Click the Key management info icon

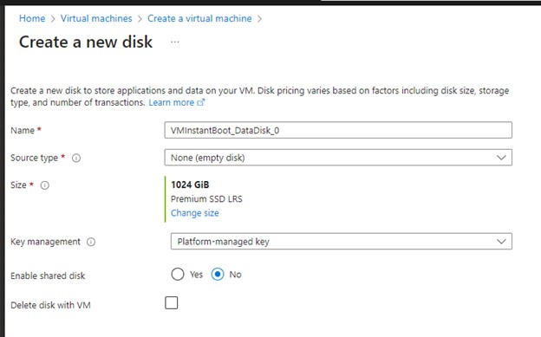(x=91, y=242)
